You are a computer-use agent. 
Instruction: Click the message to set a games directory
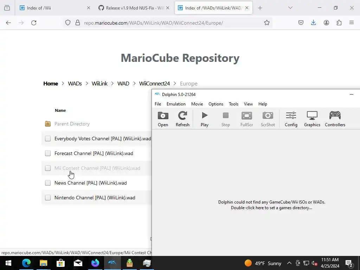pos(272,205)
